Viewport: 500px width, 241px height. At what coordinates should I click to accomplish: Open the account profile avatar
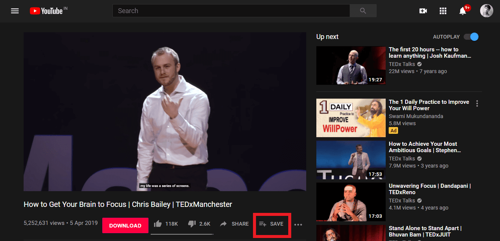487,11
